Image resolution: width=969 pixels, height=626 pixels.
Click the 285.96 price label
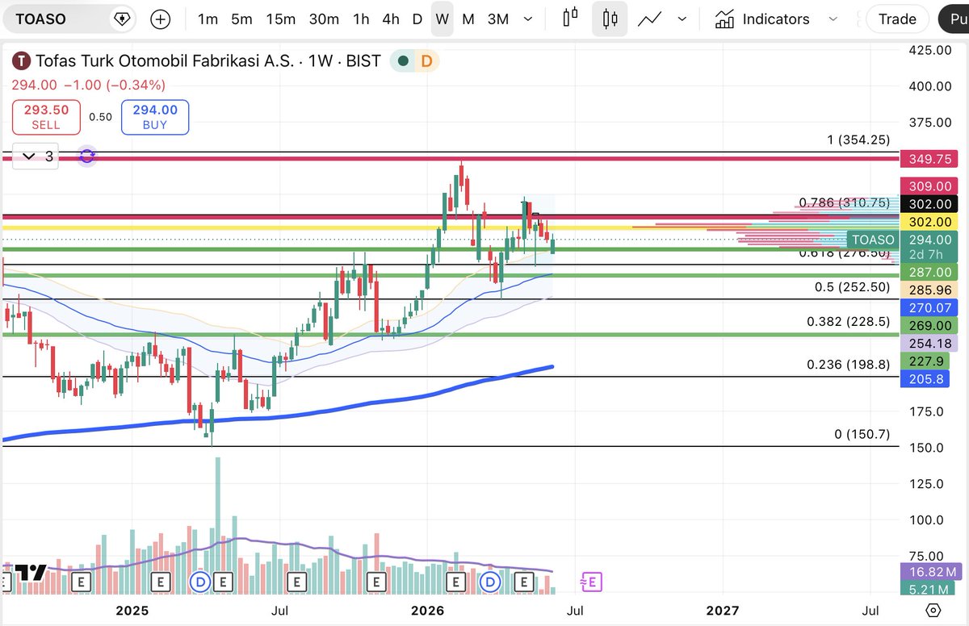pyautogui.click(x=929, y=289)
